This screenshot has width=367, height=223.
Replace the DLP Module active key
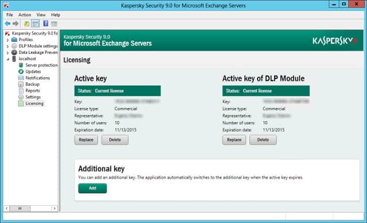234,140
